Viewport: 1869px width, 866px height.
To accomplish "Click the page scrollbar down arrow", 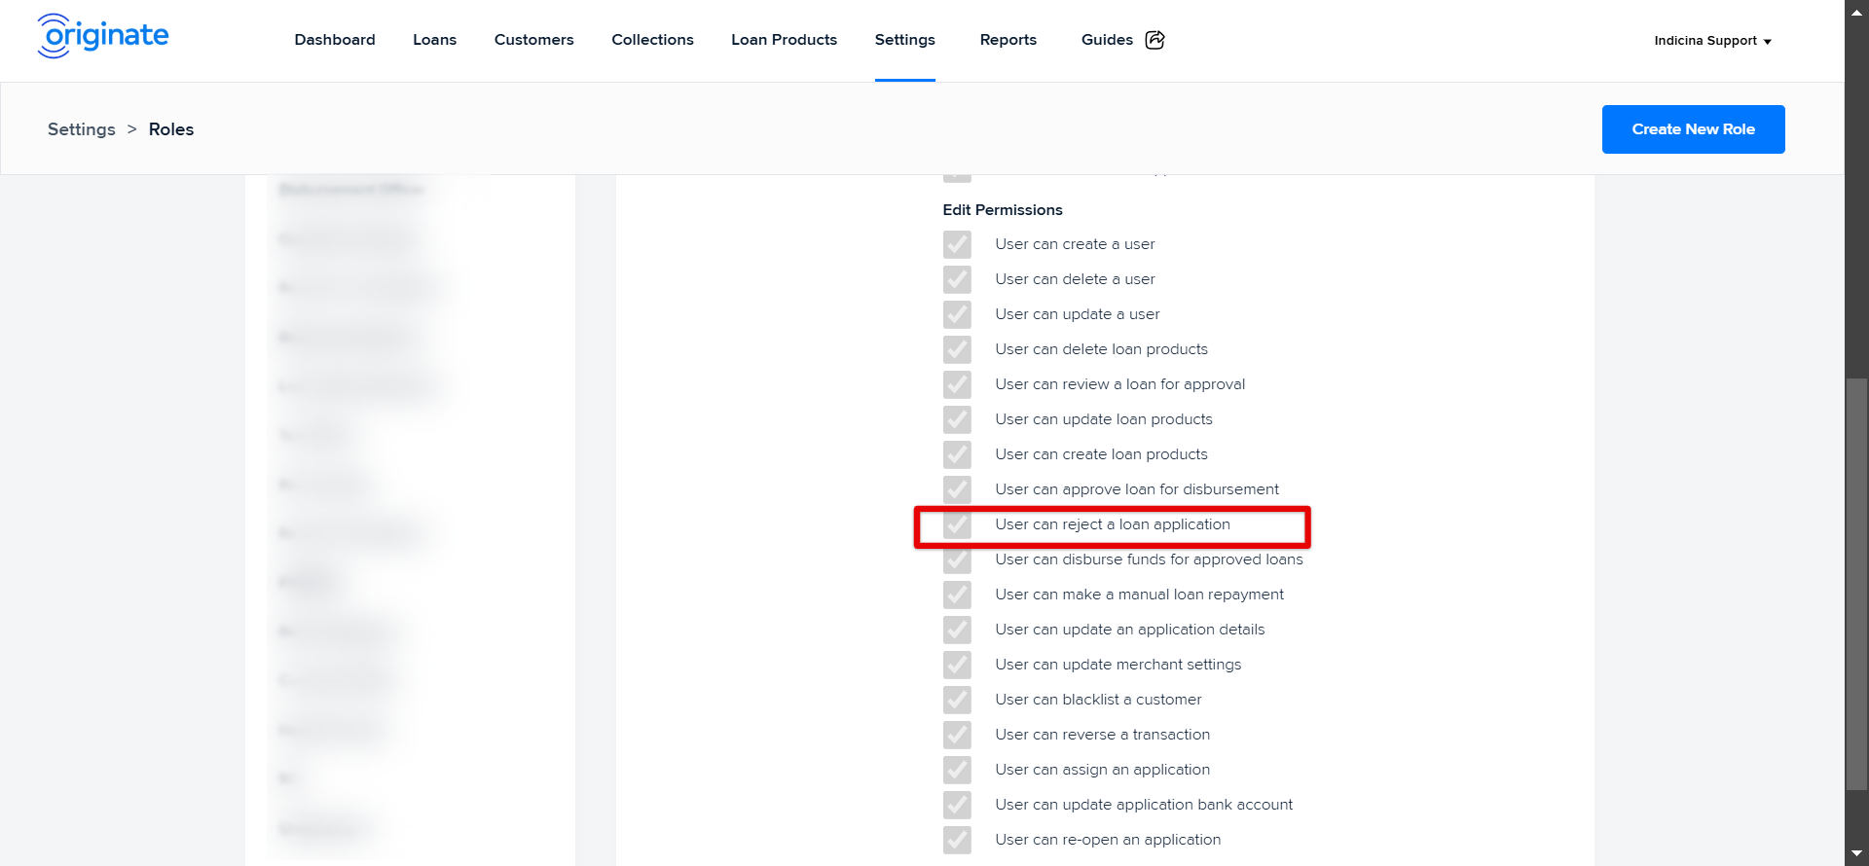I will point(1856,854).
